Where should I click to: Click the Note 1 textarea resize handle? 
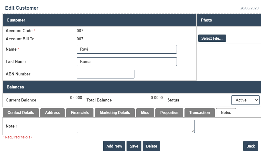click(x=193, y=131)
